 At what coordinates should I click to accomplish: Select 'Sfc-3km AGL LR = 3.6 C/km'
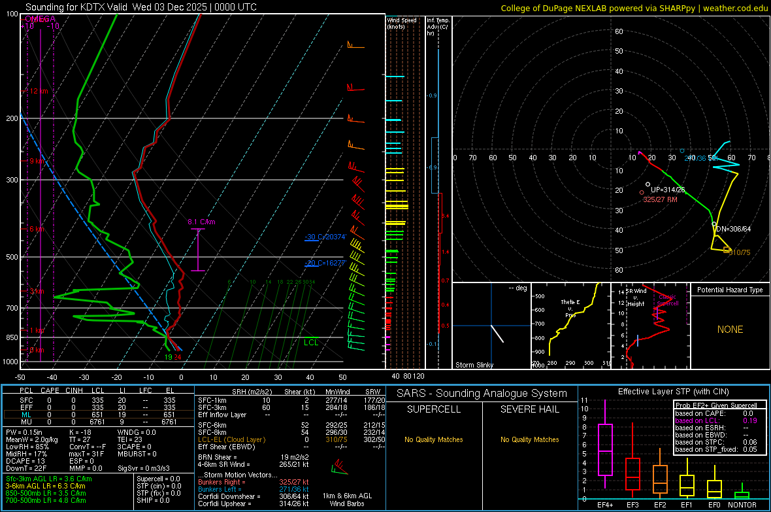click(x=49, y=479)
